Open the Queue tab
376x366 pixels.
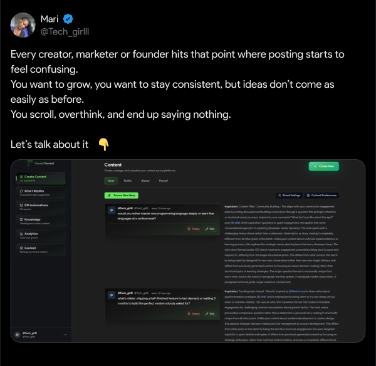click(x=145, y=180)
